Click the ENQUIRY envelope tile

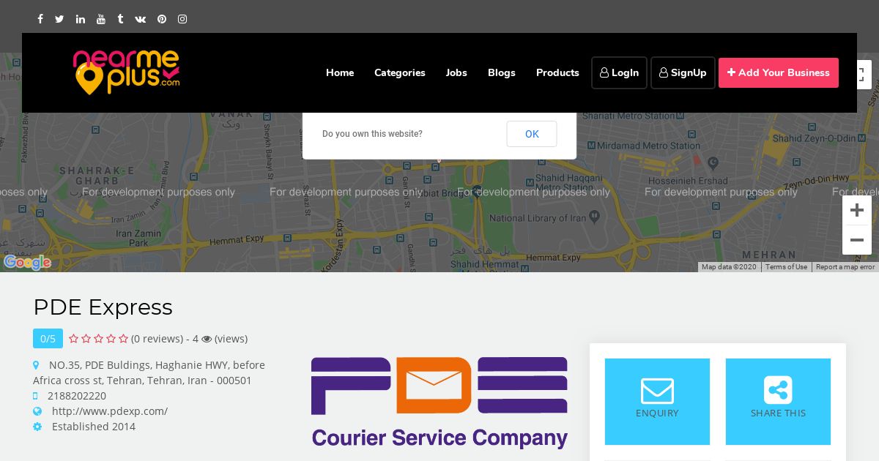pos(657,402)
